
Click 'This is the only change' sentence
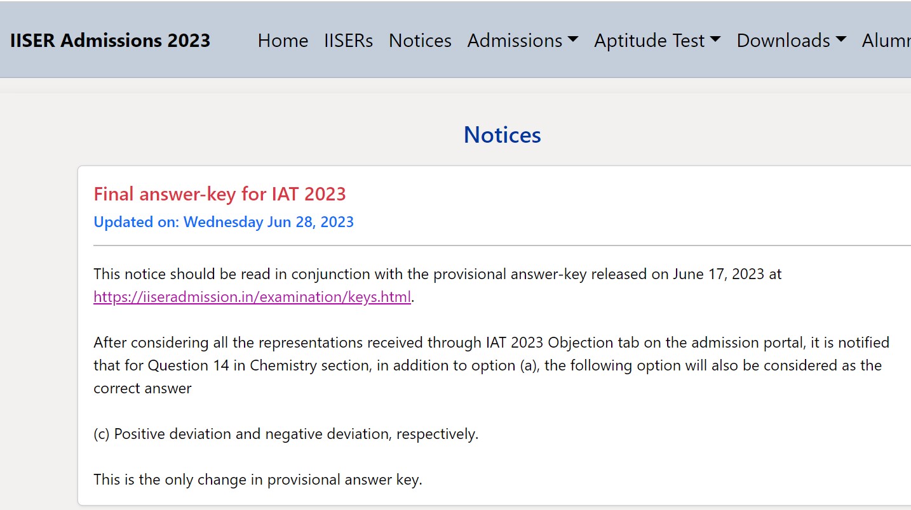(x=257, y=480)
